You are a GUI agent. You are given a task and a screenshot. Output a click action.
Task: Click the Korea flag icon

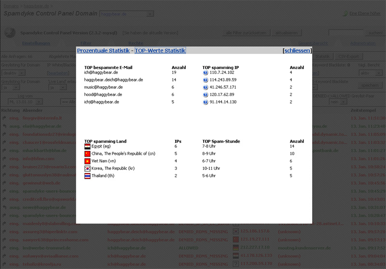point(87,169)
